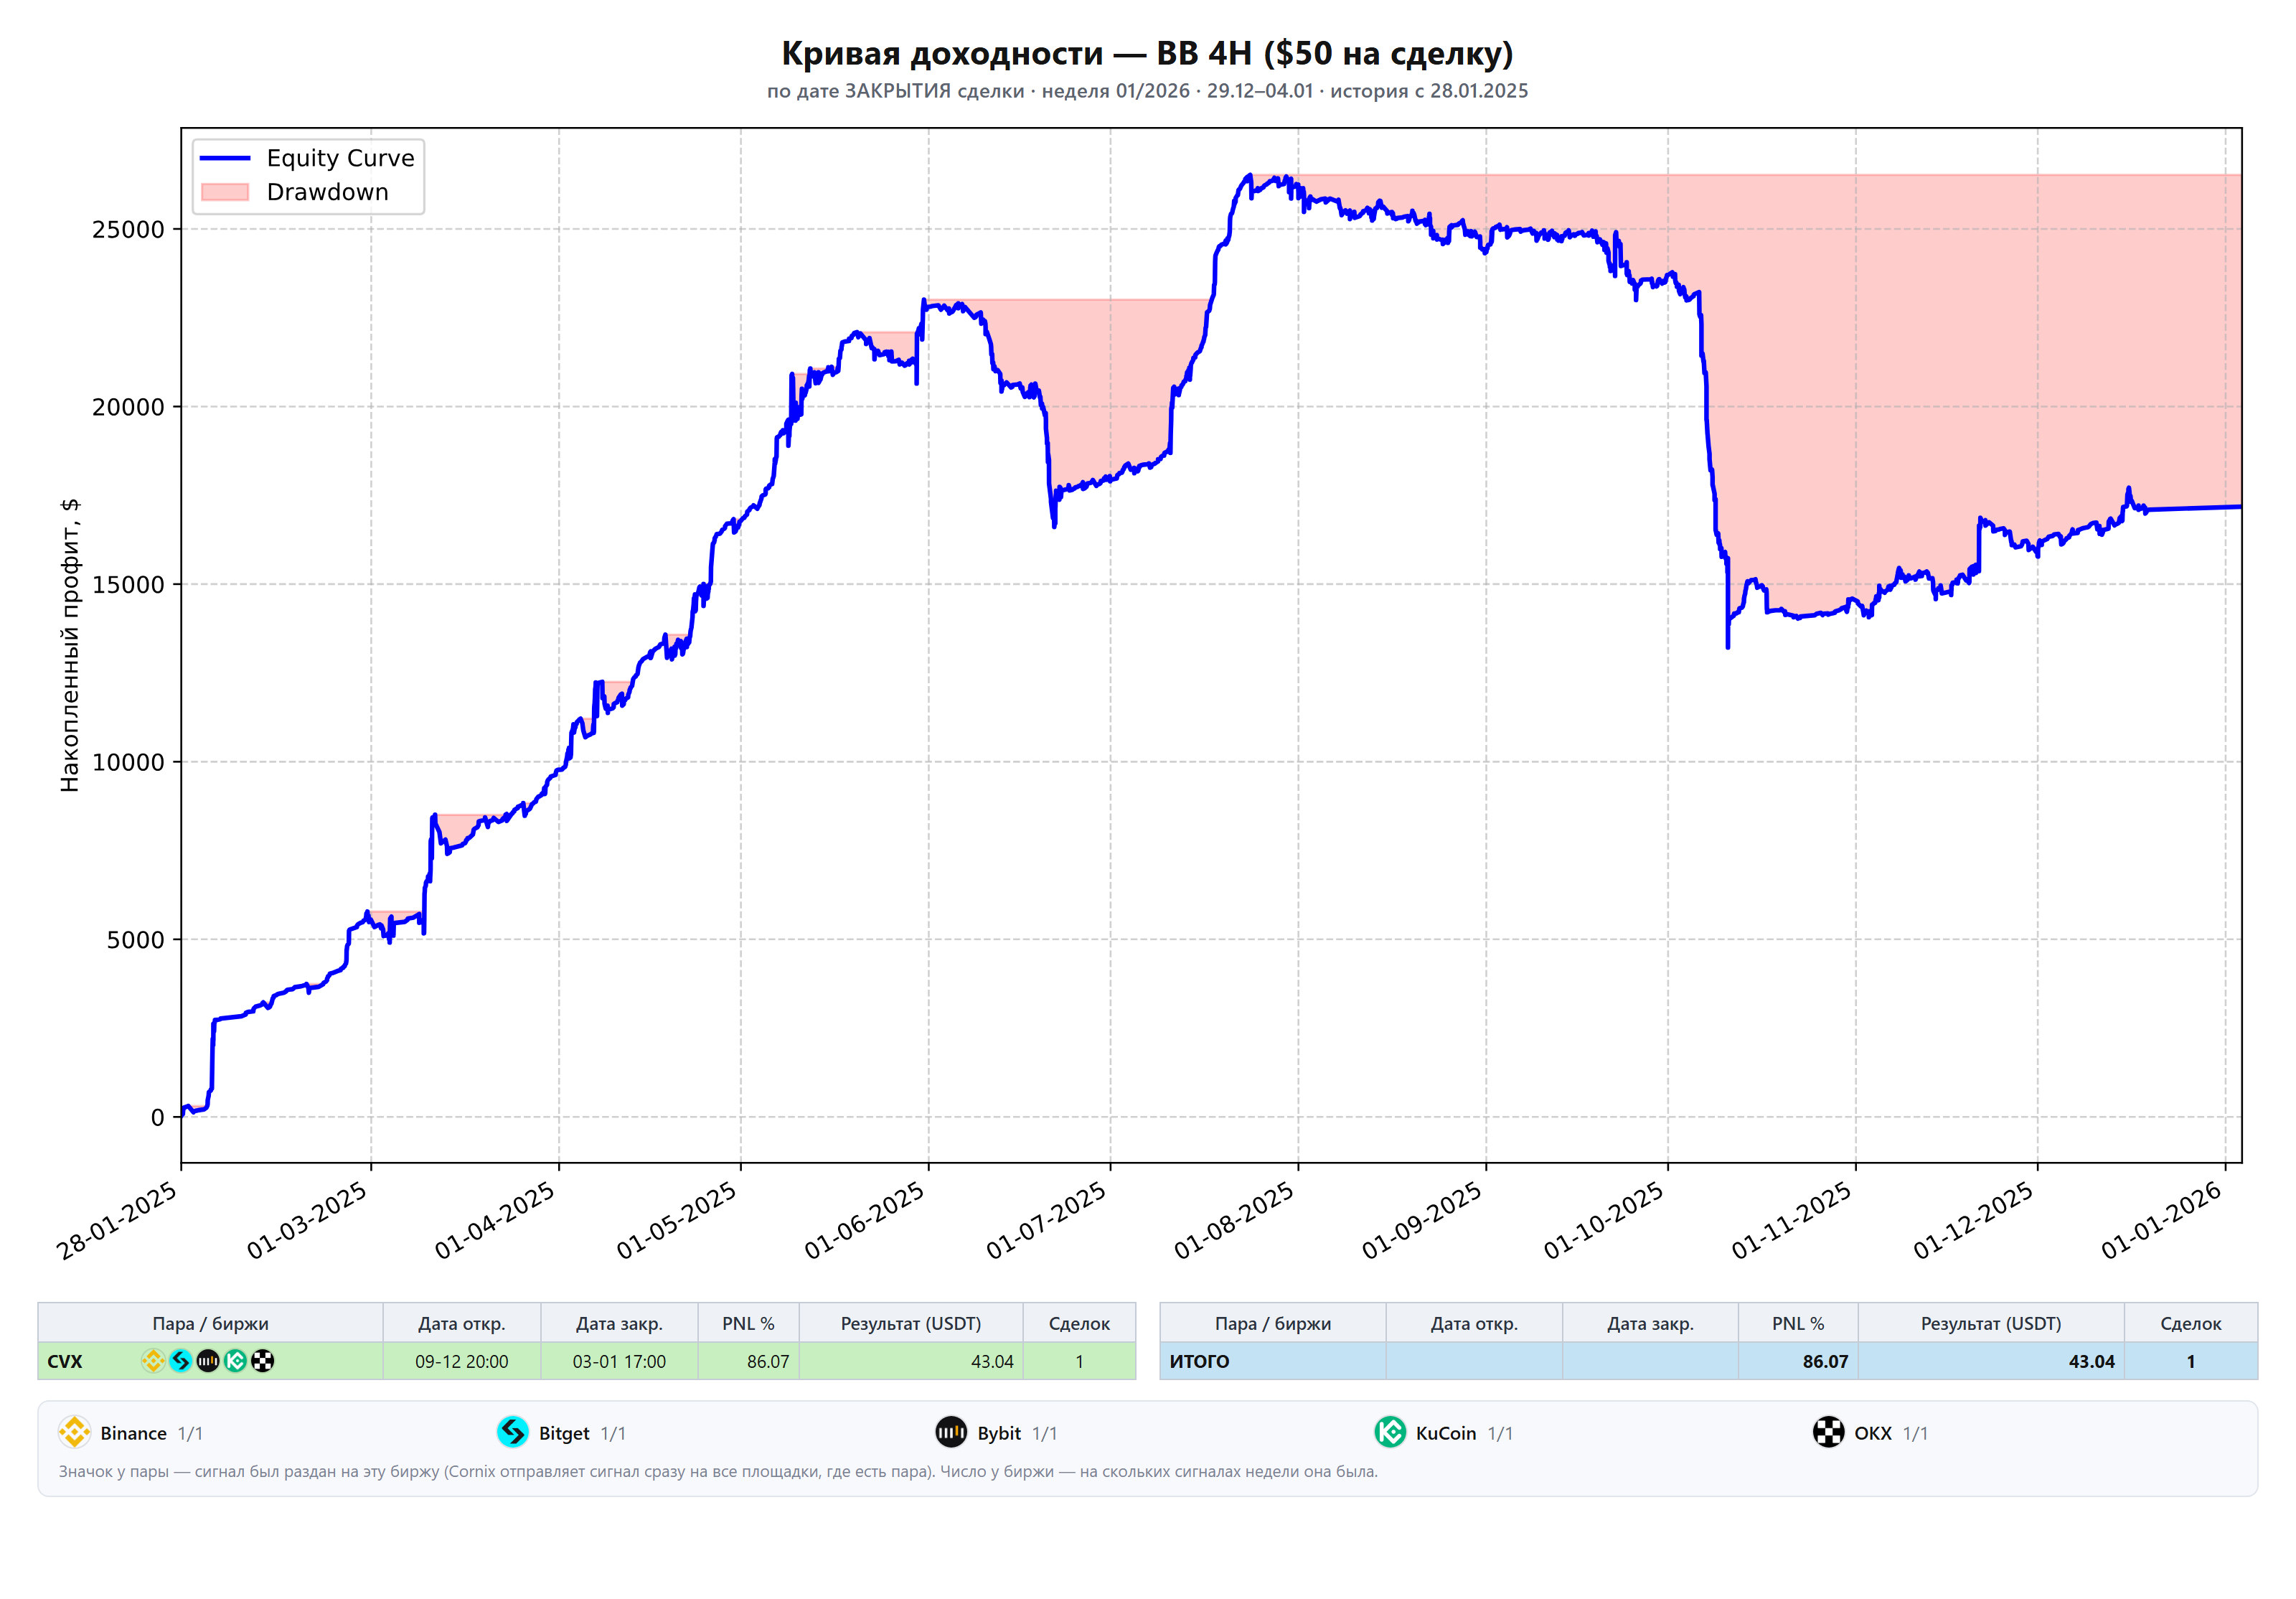Click the chart title 'Кривая доходности'
Image resolution: width=2296 pixels, height=1599 pixels.
[942, 53]
